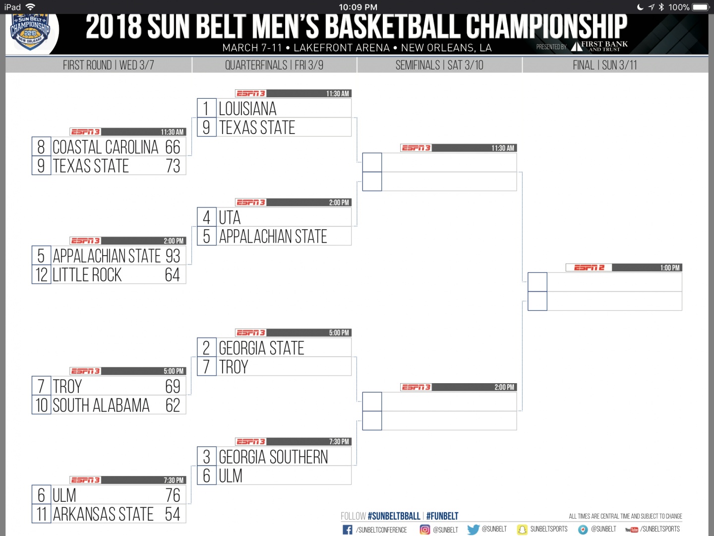Tap the Georgia Southern quarterfinal entry
Image resolution: width=714 pixels, height=536 pixels.
pos(273,457)
